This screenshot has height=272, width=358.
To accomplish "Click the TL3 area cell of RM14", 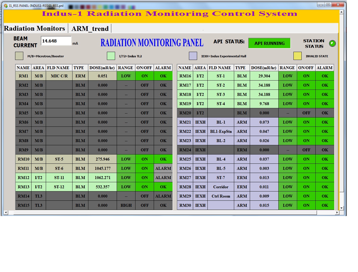I will pyautogui.click(x=39, y=196).
